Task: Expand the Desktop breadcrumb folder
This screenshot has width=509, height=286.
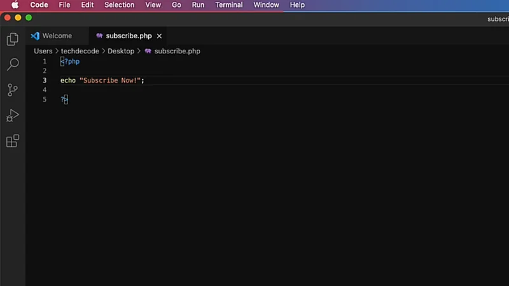Action: coord(121,51)
